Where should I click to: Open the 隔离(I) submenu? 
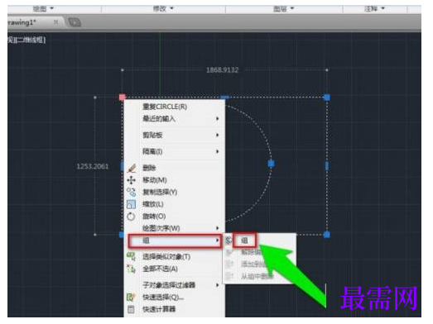tap(175, 151)
